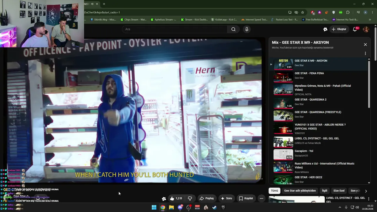Click the install app icon in the address bar
This screenshot has width=377, height=212.
(290, 12)
